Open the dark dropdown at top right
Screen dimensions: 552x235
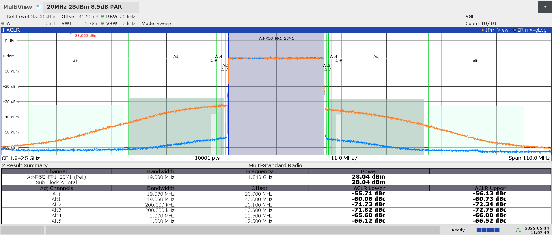coord(545,7)
